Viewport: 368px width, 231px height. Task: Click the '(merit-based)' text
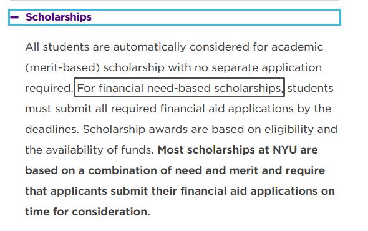point(62,67)
